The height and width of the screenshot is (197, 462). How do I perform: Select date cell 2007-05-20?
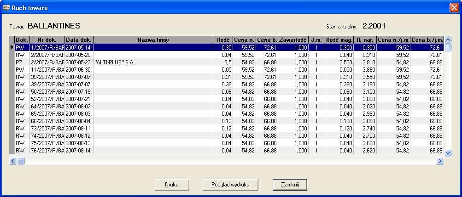tap(79, 55)
